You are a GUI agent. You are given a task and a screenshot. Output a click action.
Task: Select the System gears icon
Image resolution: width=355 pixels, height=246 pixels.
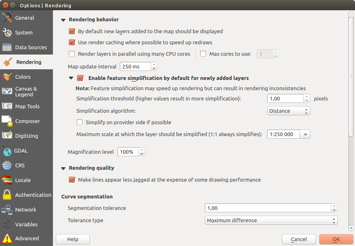(7, 33)
